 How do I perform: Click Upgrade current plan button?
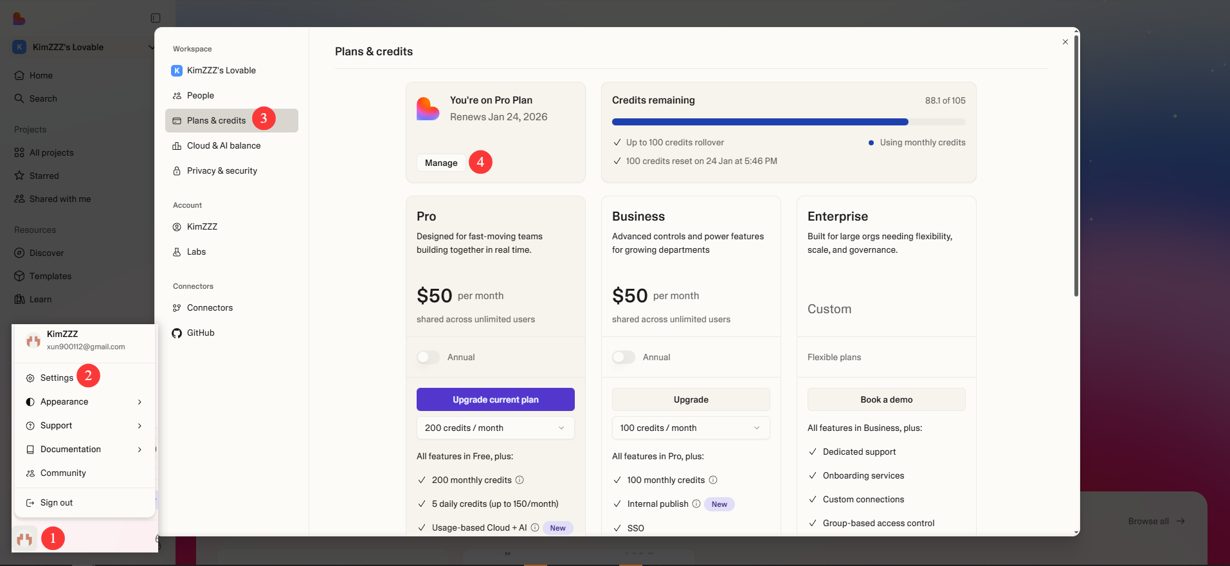click(x=496, y=399)
